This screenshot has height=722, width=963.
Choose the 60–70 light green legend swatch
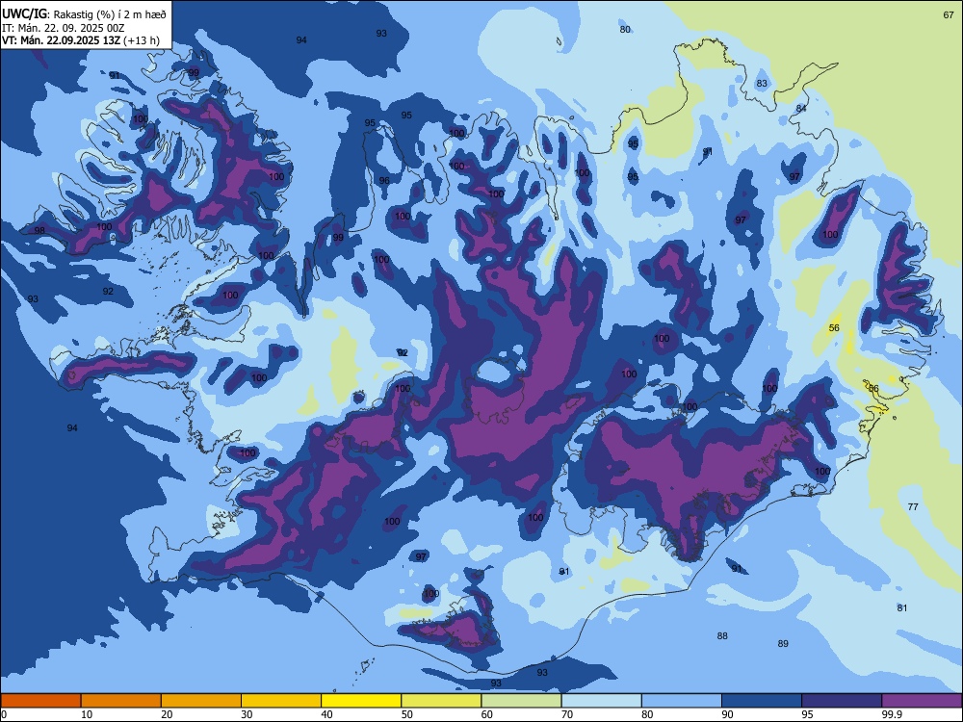[x=521, y=701]
